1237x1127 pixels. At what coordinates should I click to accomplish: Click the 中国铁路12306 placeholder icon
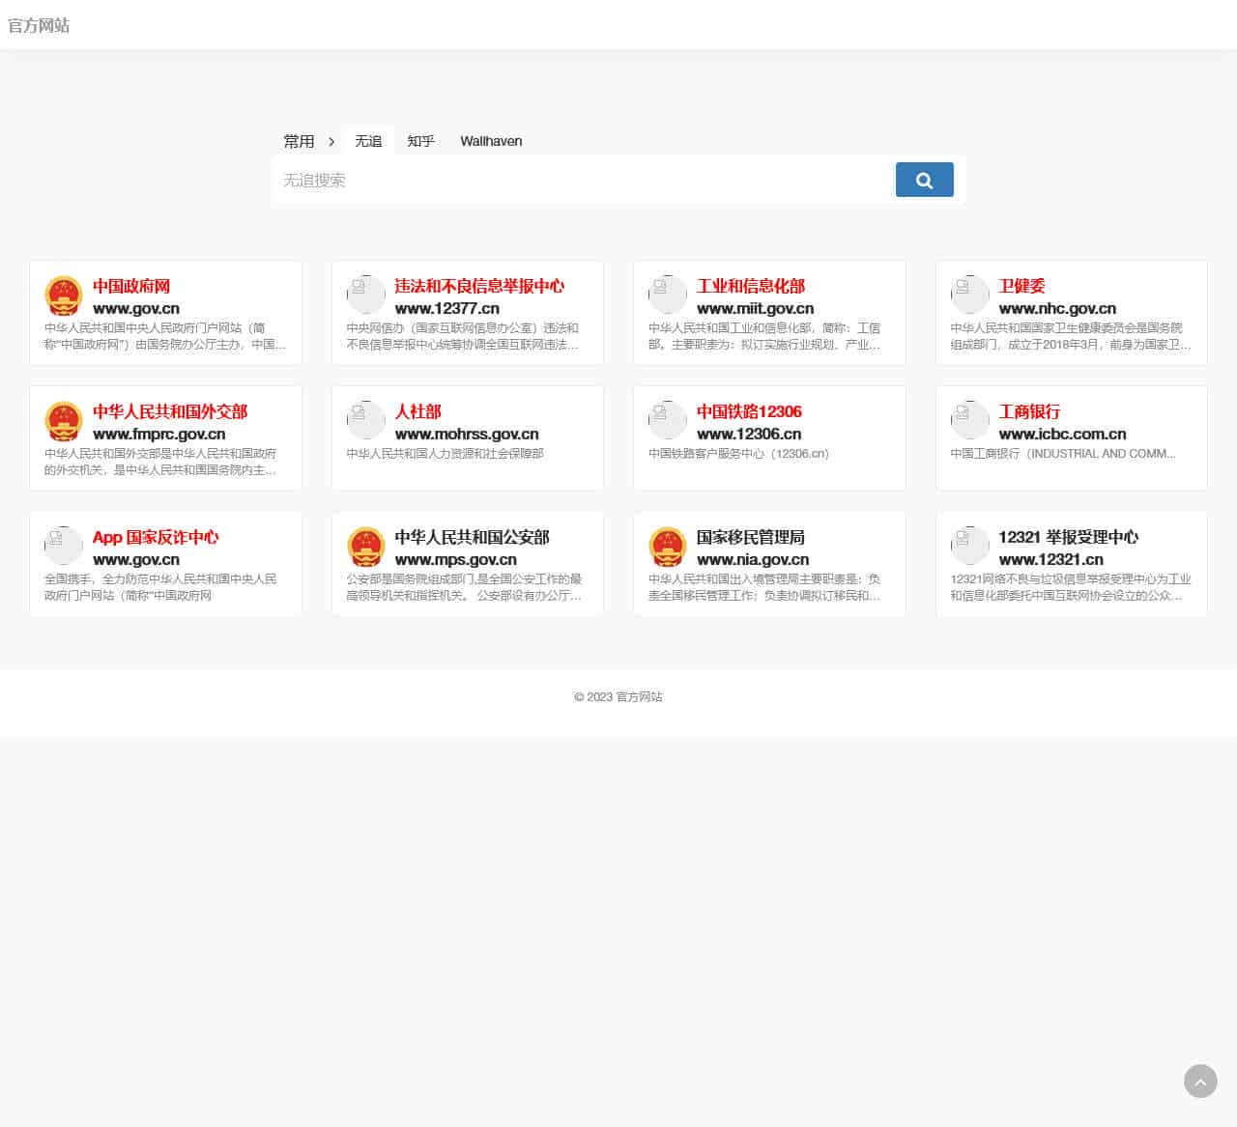coord(668,421)
